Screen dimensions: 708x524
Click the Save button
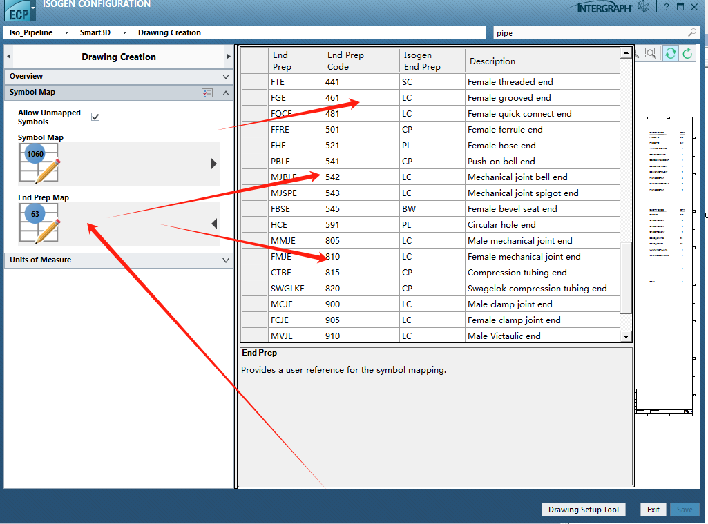(685, 510)
